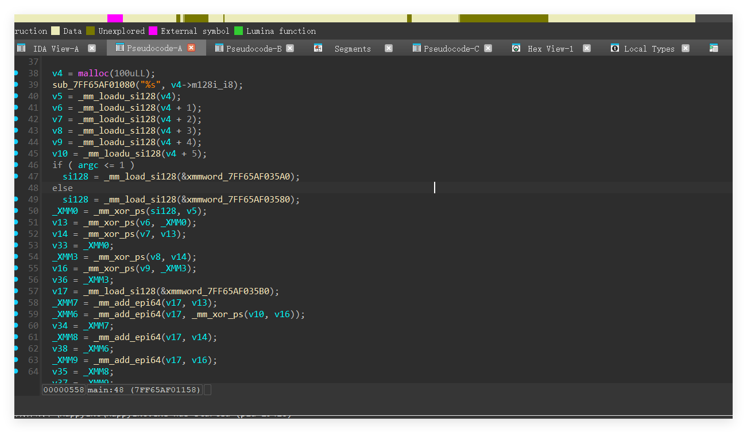The image size is (747, 433).
Task: Switch to the IDA View-A tab
Action: (x=56, y=49)
